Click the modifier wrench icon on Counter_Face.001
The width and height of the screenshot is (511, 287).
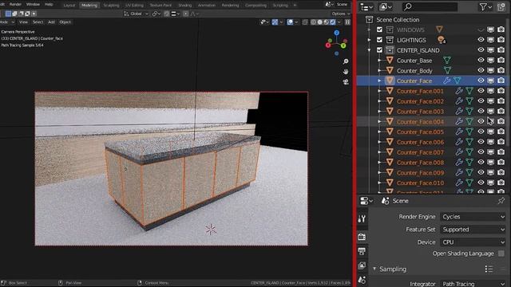tap(459, 91)
